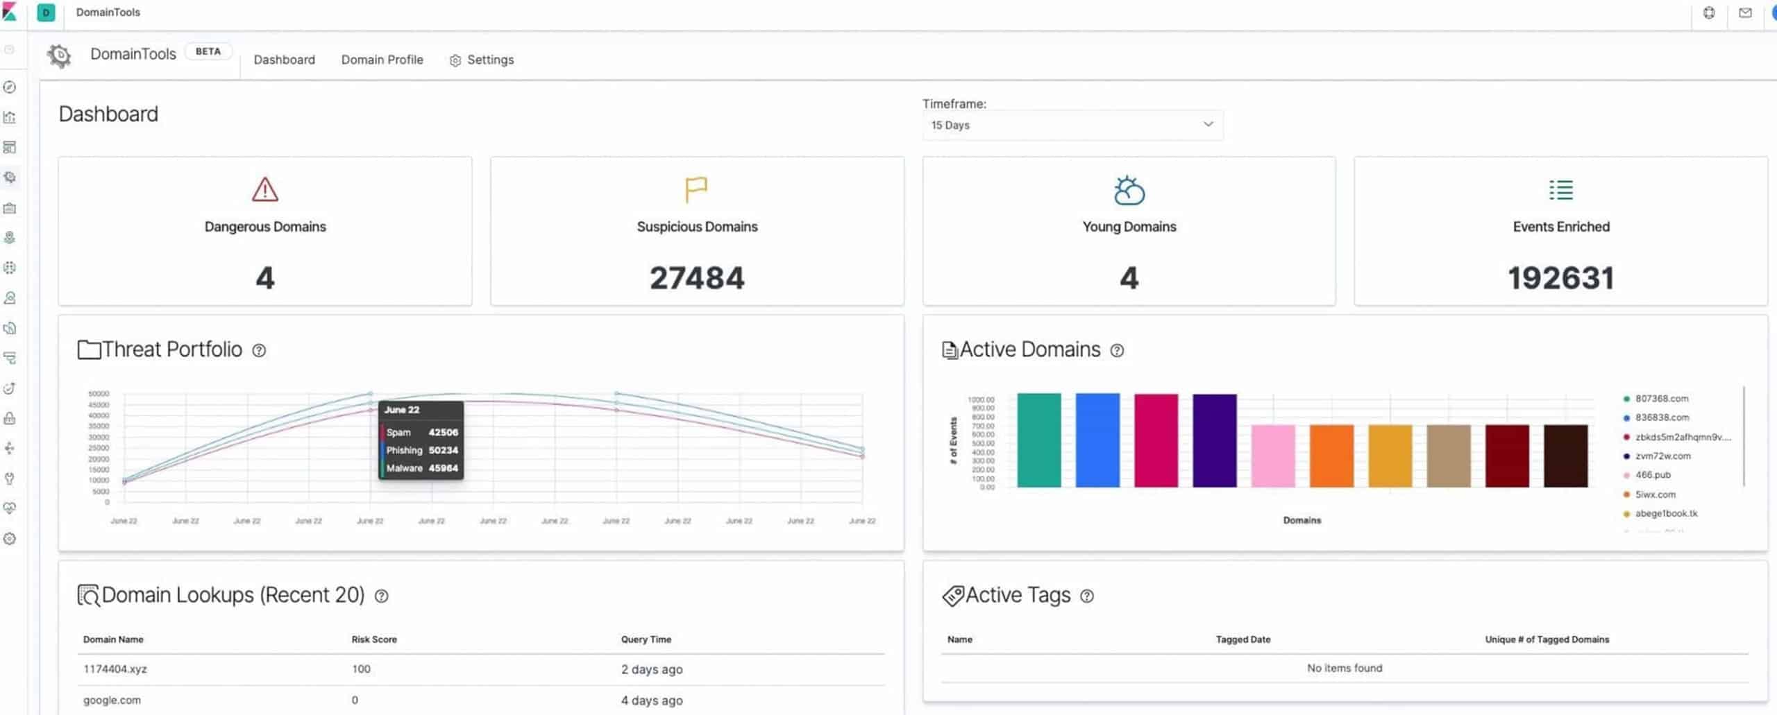1777x715 pixels.
Task: Sort Active Tags by Tagged Date header
Action: 1243,640
